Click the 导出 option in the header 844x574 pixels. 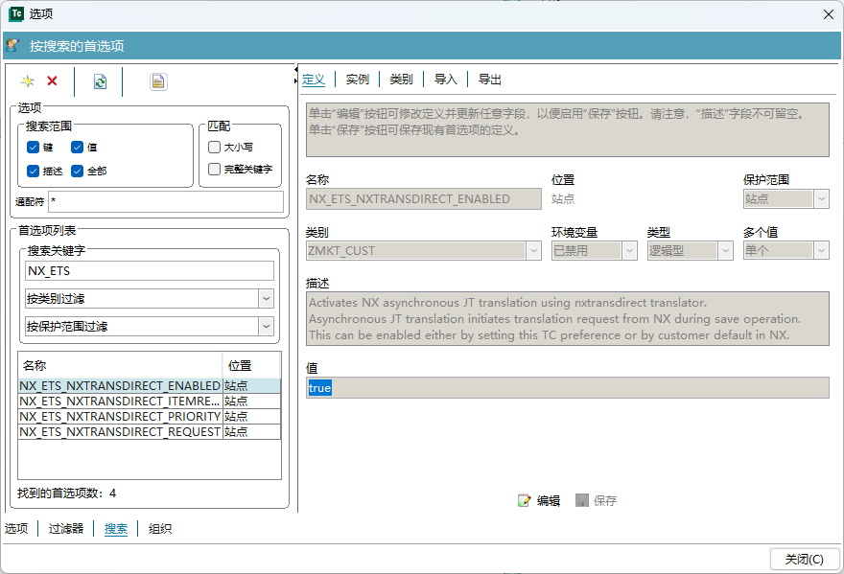pos(488,78)
